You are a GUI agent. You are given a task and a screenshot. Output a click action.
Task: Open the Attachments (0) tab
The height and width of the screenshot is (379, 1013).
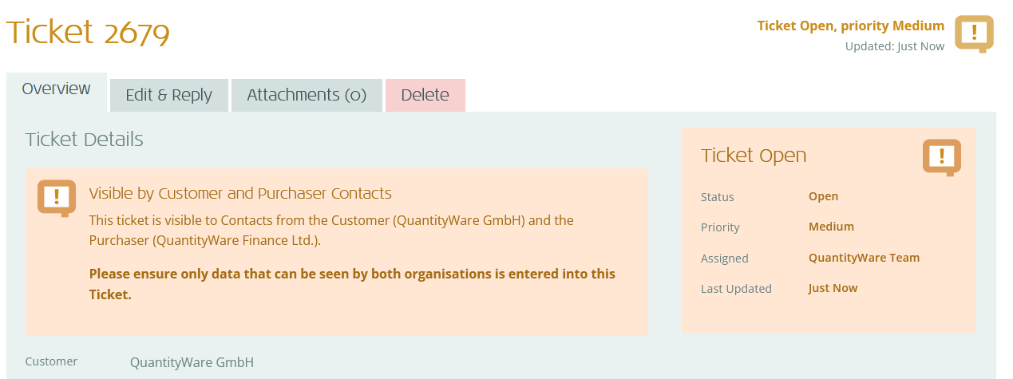pyautogui.click(x=307, y=95)
